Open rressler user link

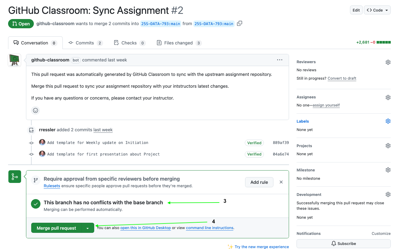[47, 130]
